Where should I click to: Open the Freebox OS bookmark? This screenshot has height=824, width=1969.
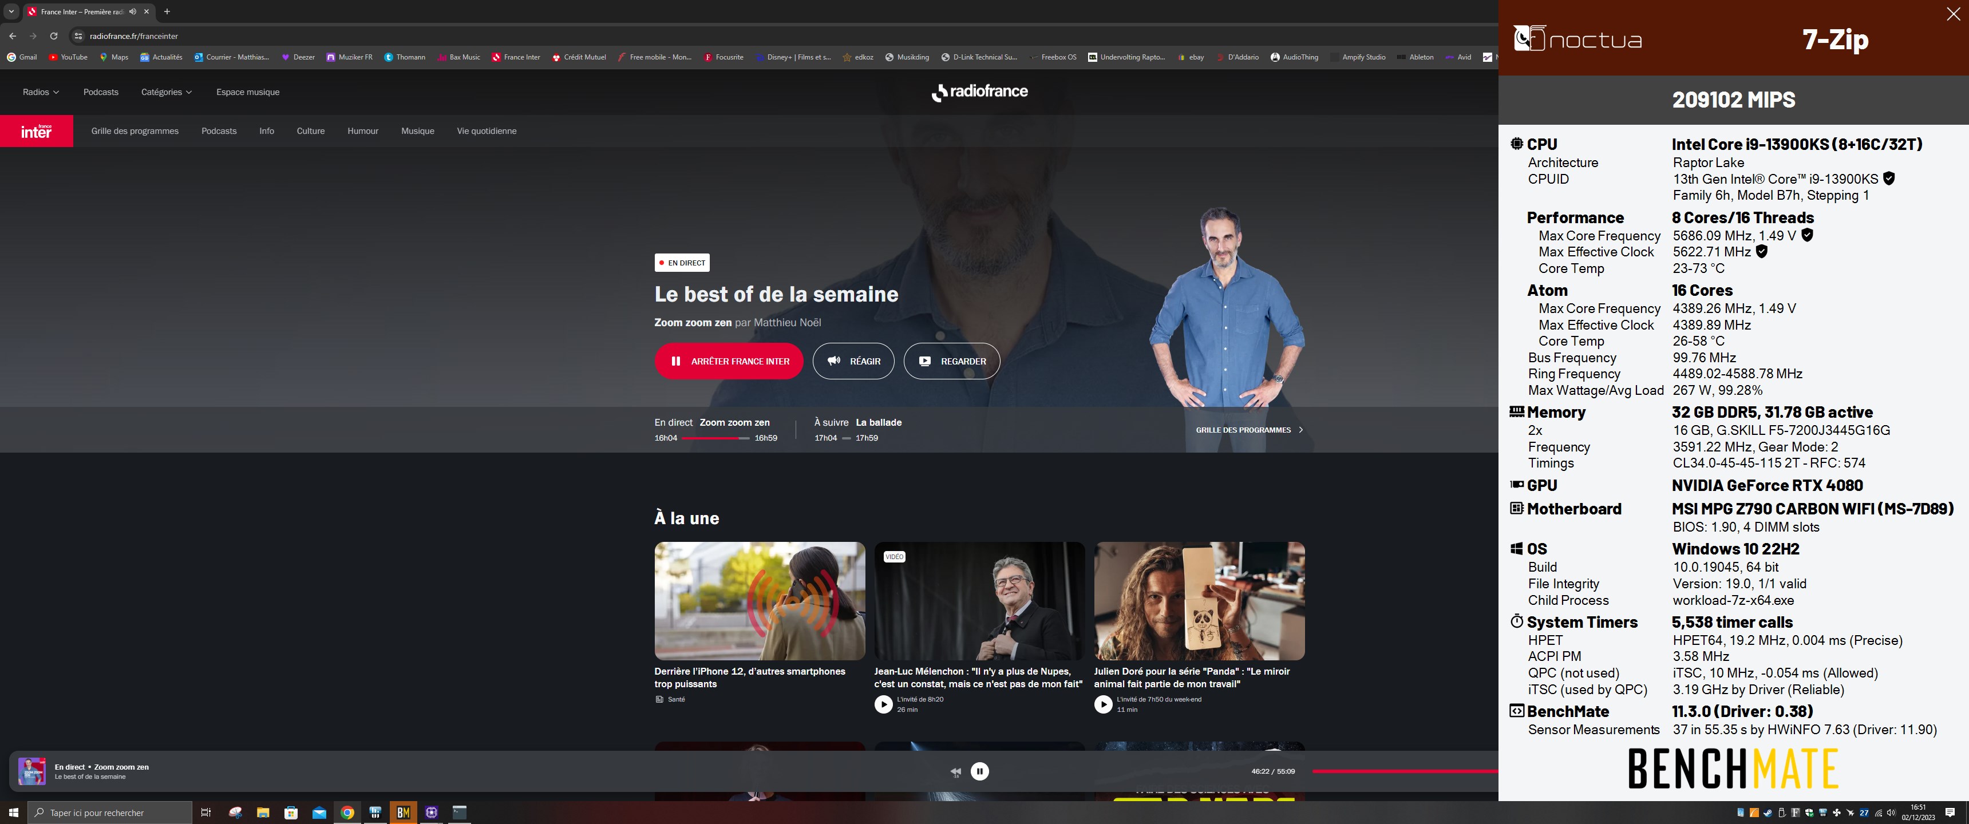tap(1052, 57)
